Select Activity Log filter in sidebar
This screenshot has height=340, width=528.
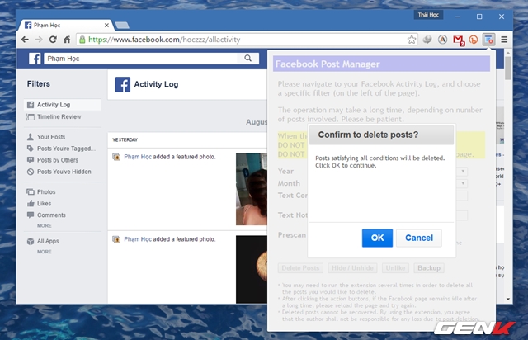pos(53,105)
